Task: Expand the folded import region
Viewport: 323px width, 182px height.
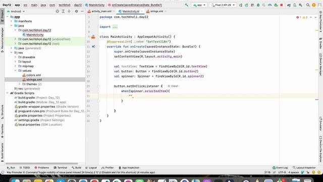Action: 115,27
